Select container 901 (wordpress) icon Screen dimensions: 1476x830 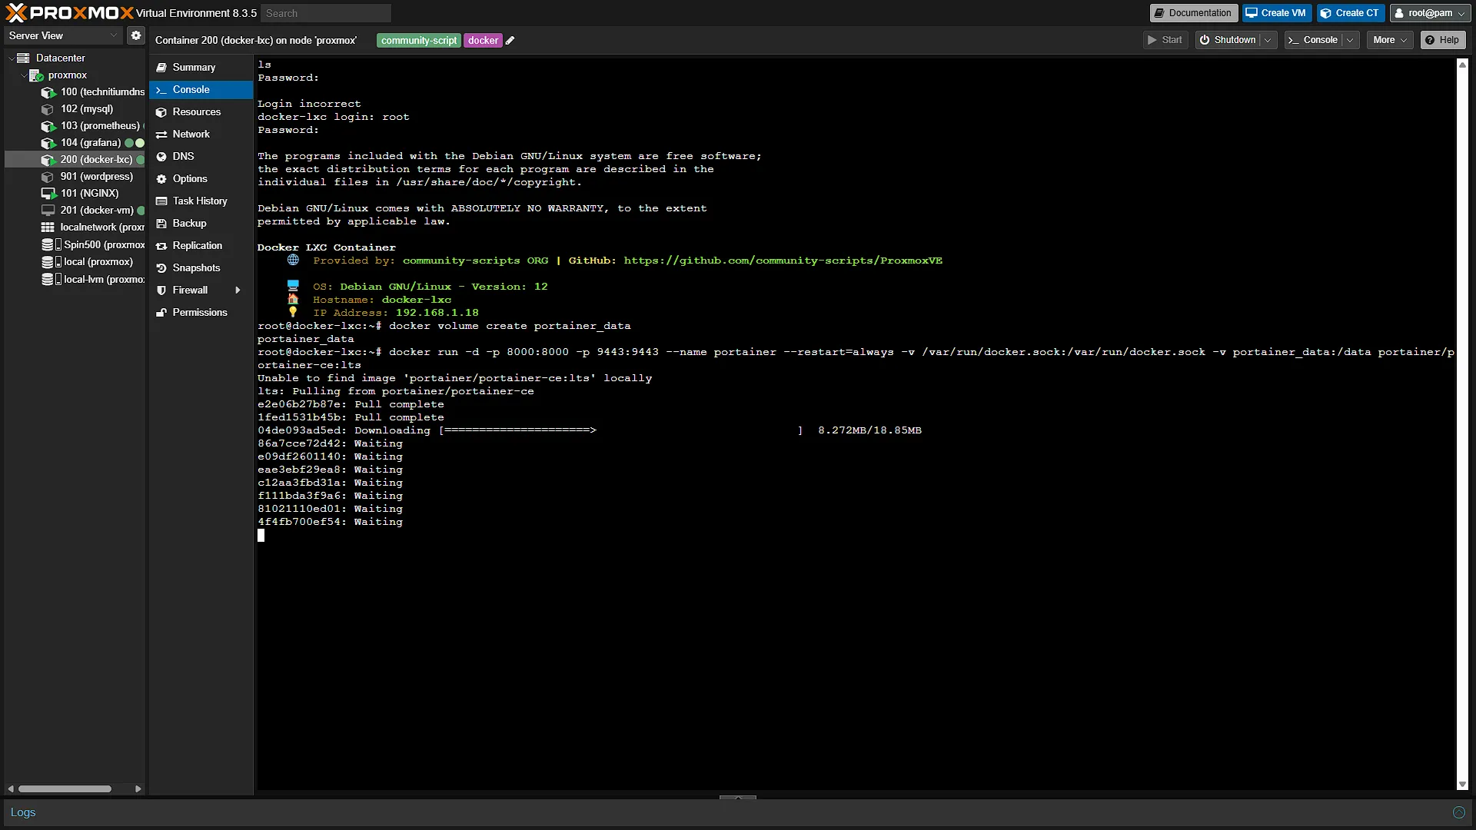(x=48, y=177)
